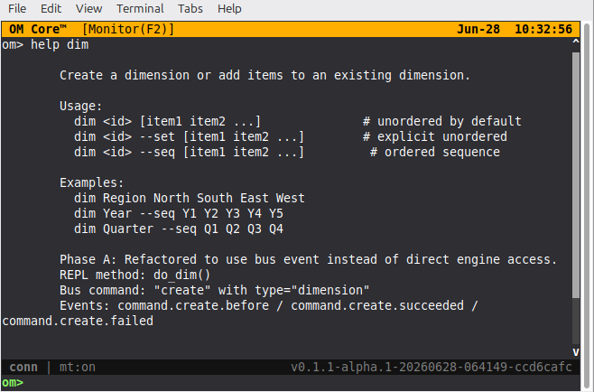Click the scroll up caret arrow
This screenshot has height=392, width=594.
(x=576, y=42)
